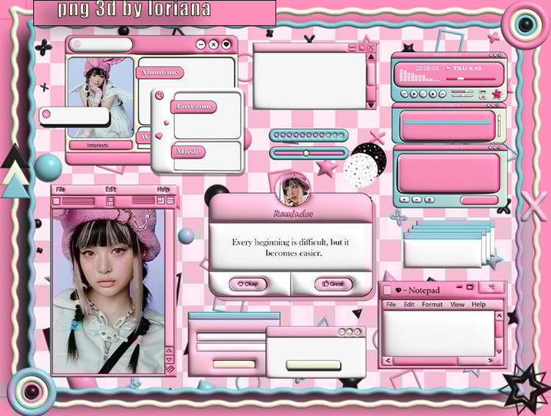The height and width of the screenshot is (416, 551).
Task: Click scroll up arrow in blank window
Action: pyautogui.click(x=371, y=57)
